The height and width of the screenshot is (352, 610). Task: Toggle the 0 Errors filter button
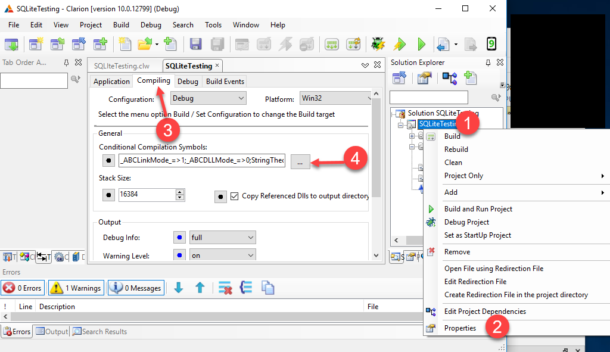pyautogui.click(x=22, y=288)
